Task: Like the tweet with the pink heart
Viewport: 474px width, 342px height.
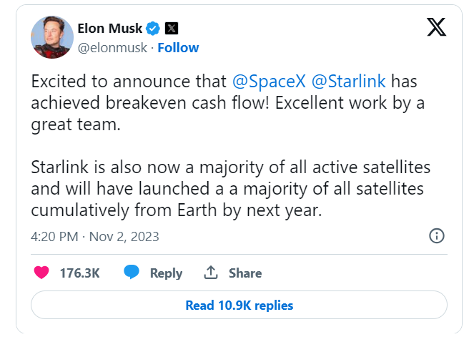Action: [x=41, y=273]
